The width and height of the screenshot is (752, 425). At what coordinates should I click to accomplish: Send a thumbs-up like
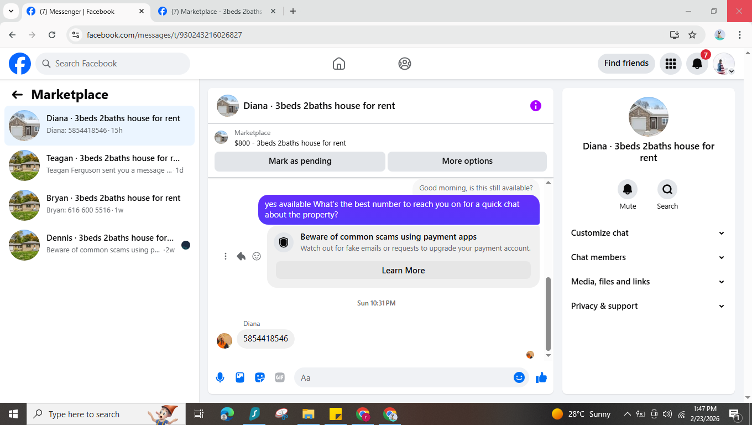541,377
